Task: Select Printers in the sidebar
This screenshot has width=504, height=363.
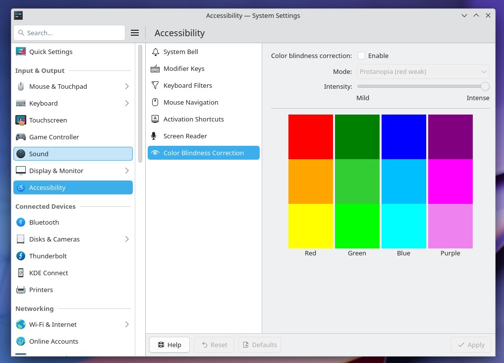Action: 73,290
